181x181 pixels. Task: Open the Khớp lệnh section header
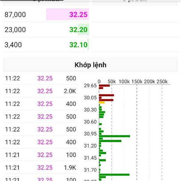[x=91, y=65]
